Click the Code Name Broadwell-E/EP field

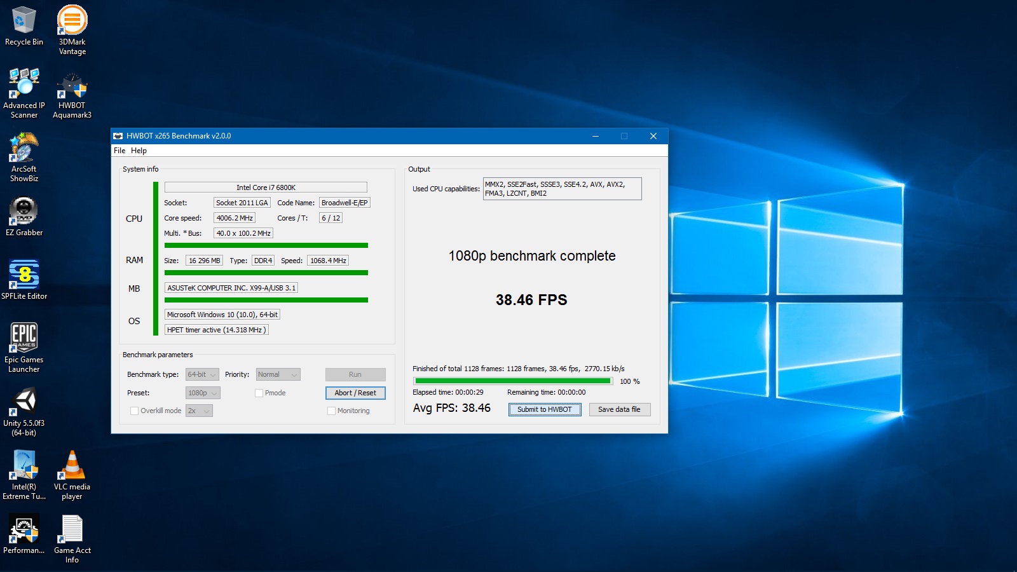coord(345,203)
